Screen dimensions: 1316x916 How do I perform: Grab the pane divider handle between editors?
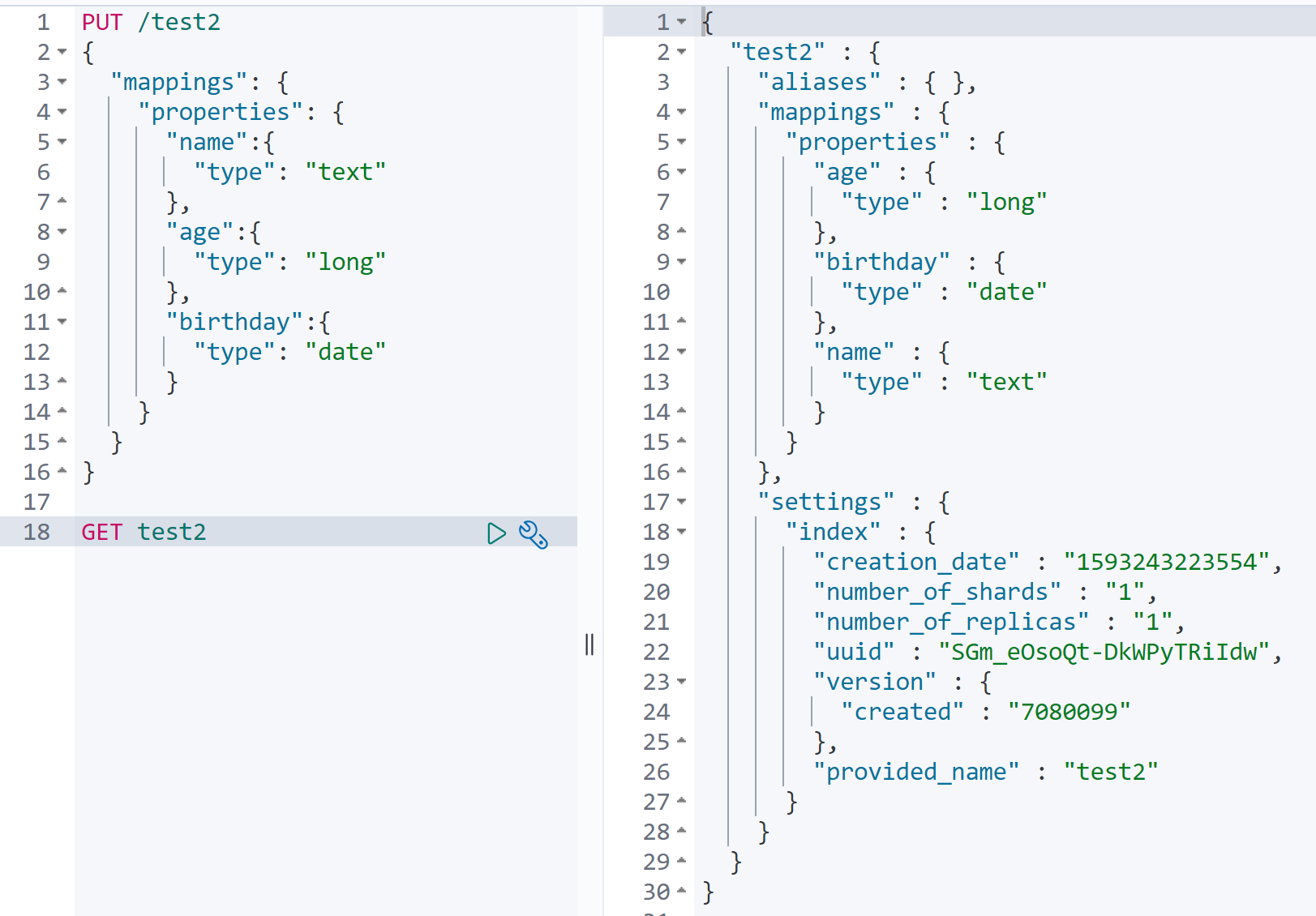coord(589,645)
